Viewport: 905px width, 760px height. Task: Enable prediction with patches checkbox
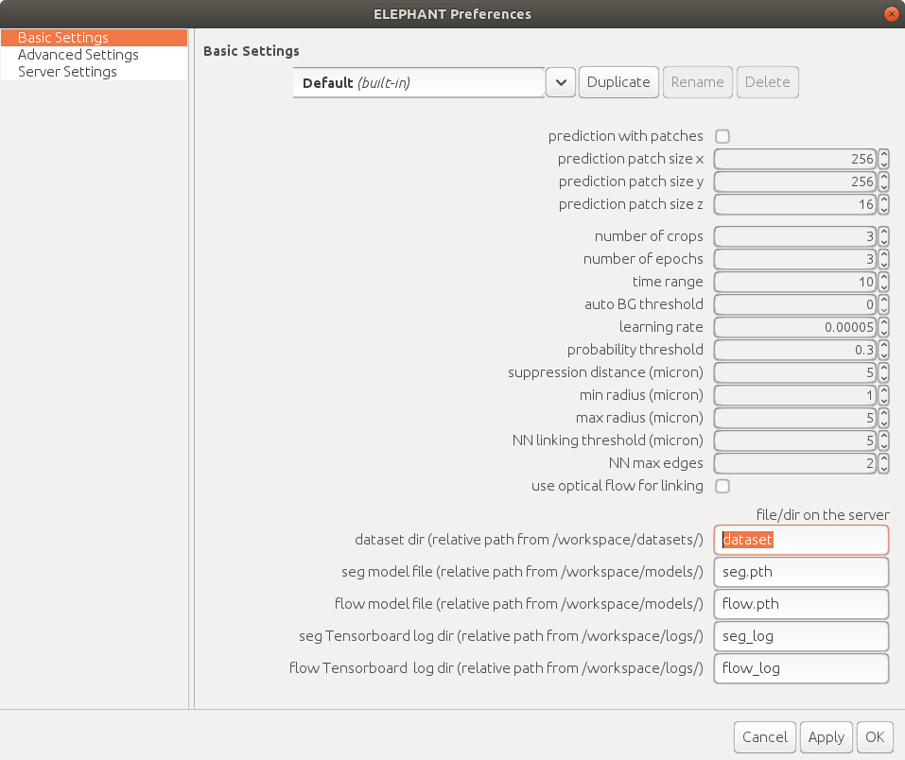click(722, 136)
